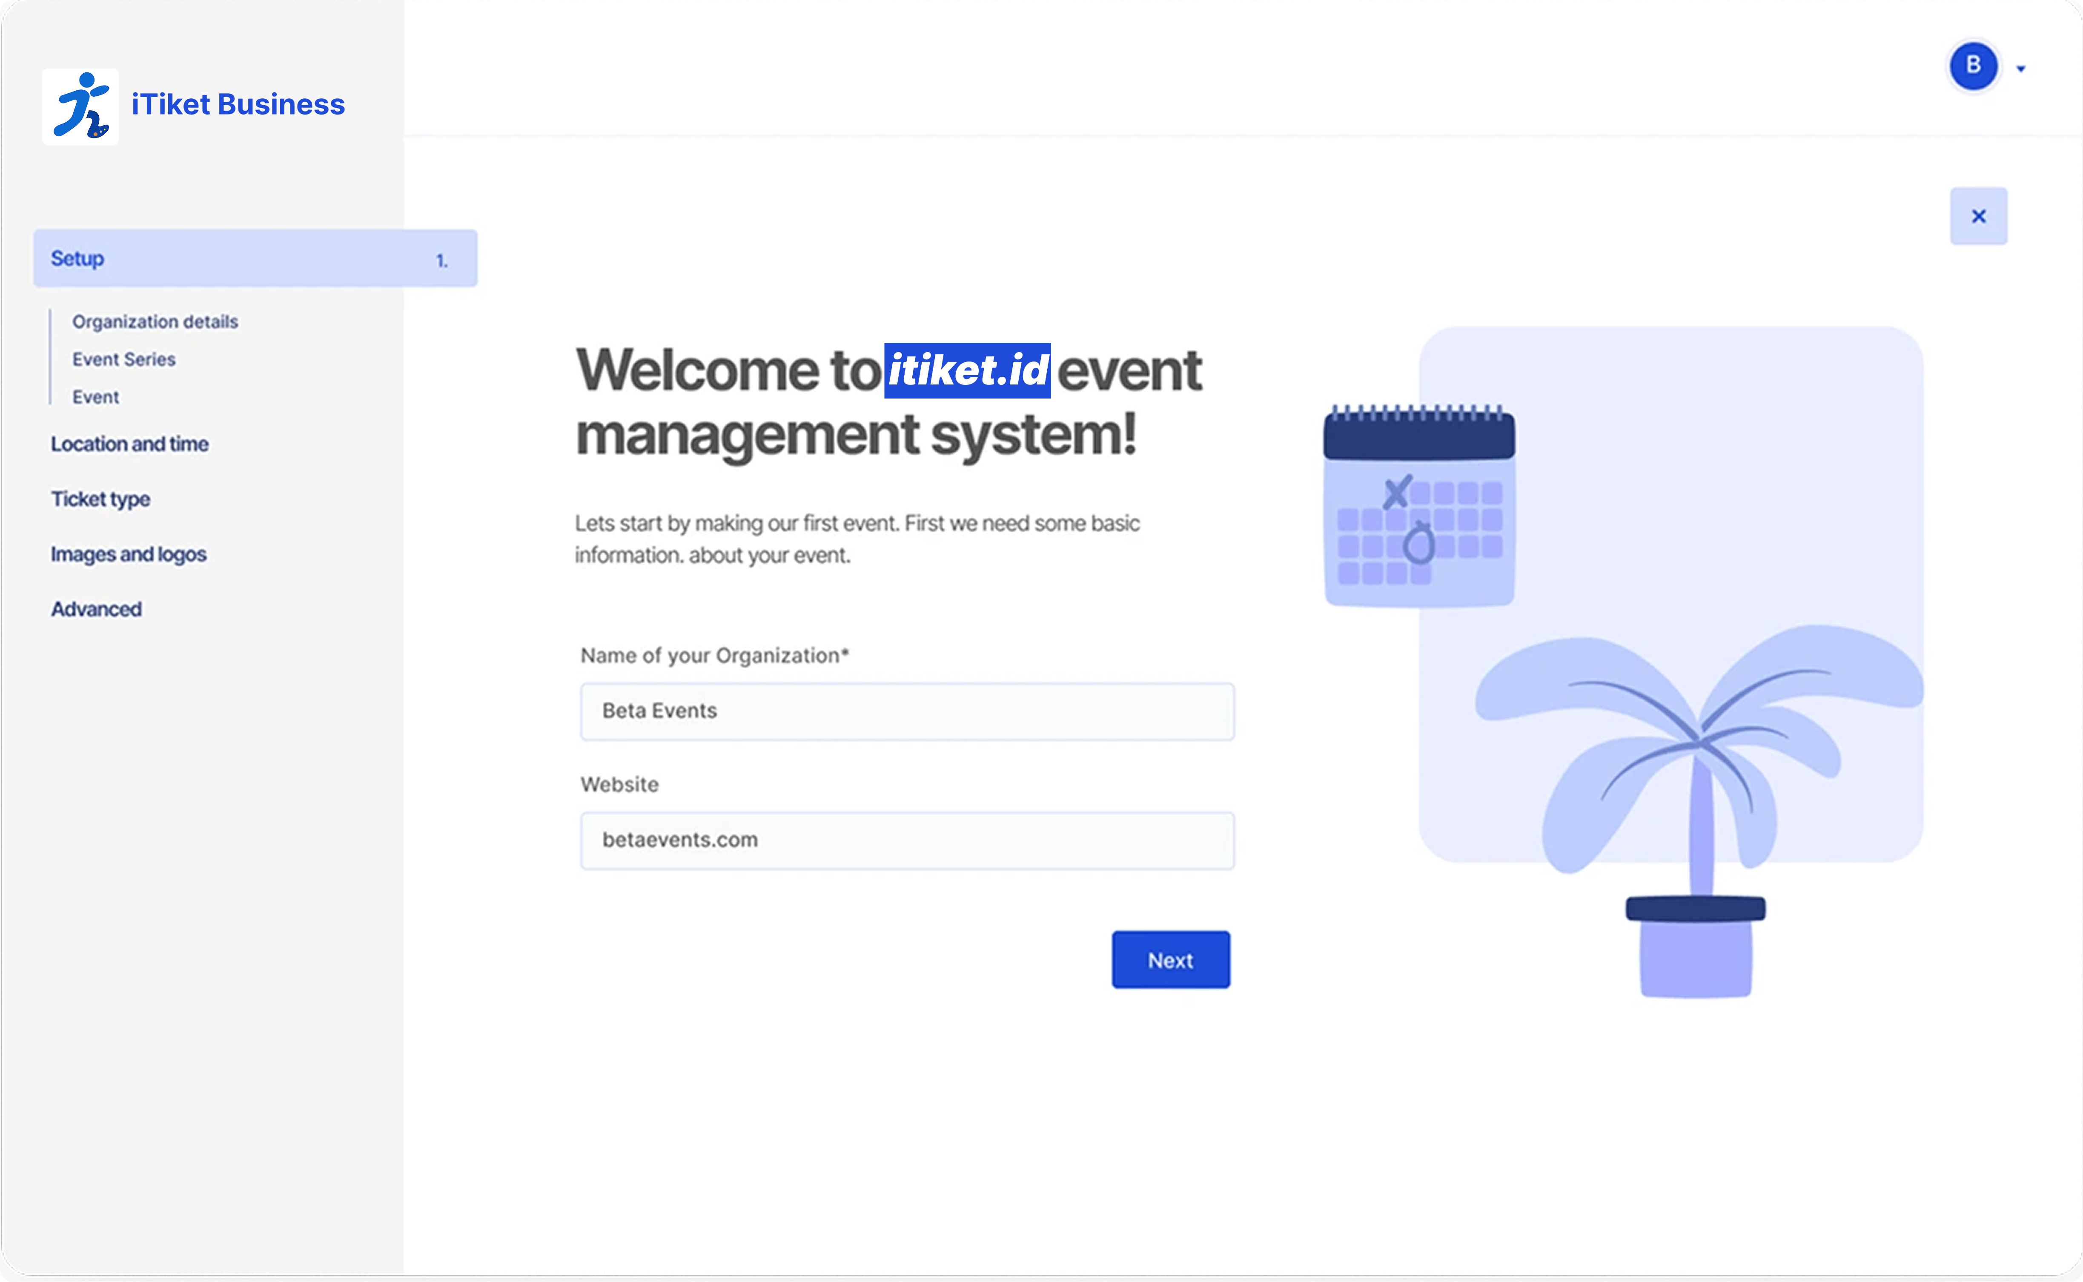The height and width of the screenshot is (1282, 2083).
Task: Open Event Series sub-step
Action: click(124, 359)
